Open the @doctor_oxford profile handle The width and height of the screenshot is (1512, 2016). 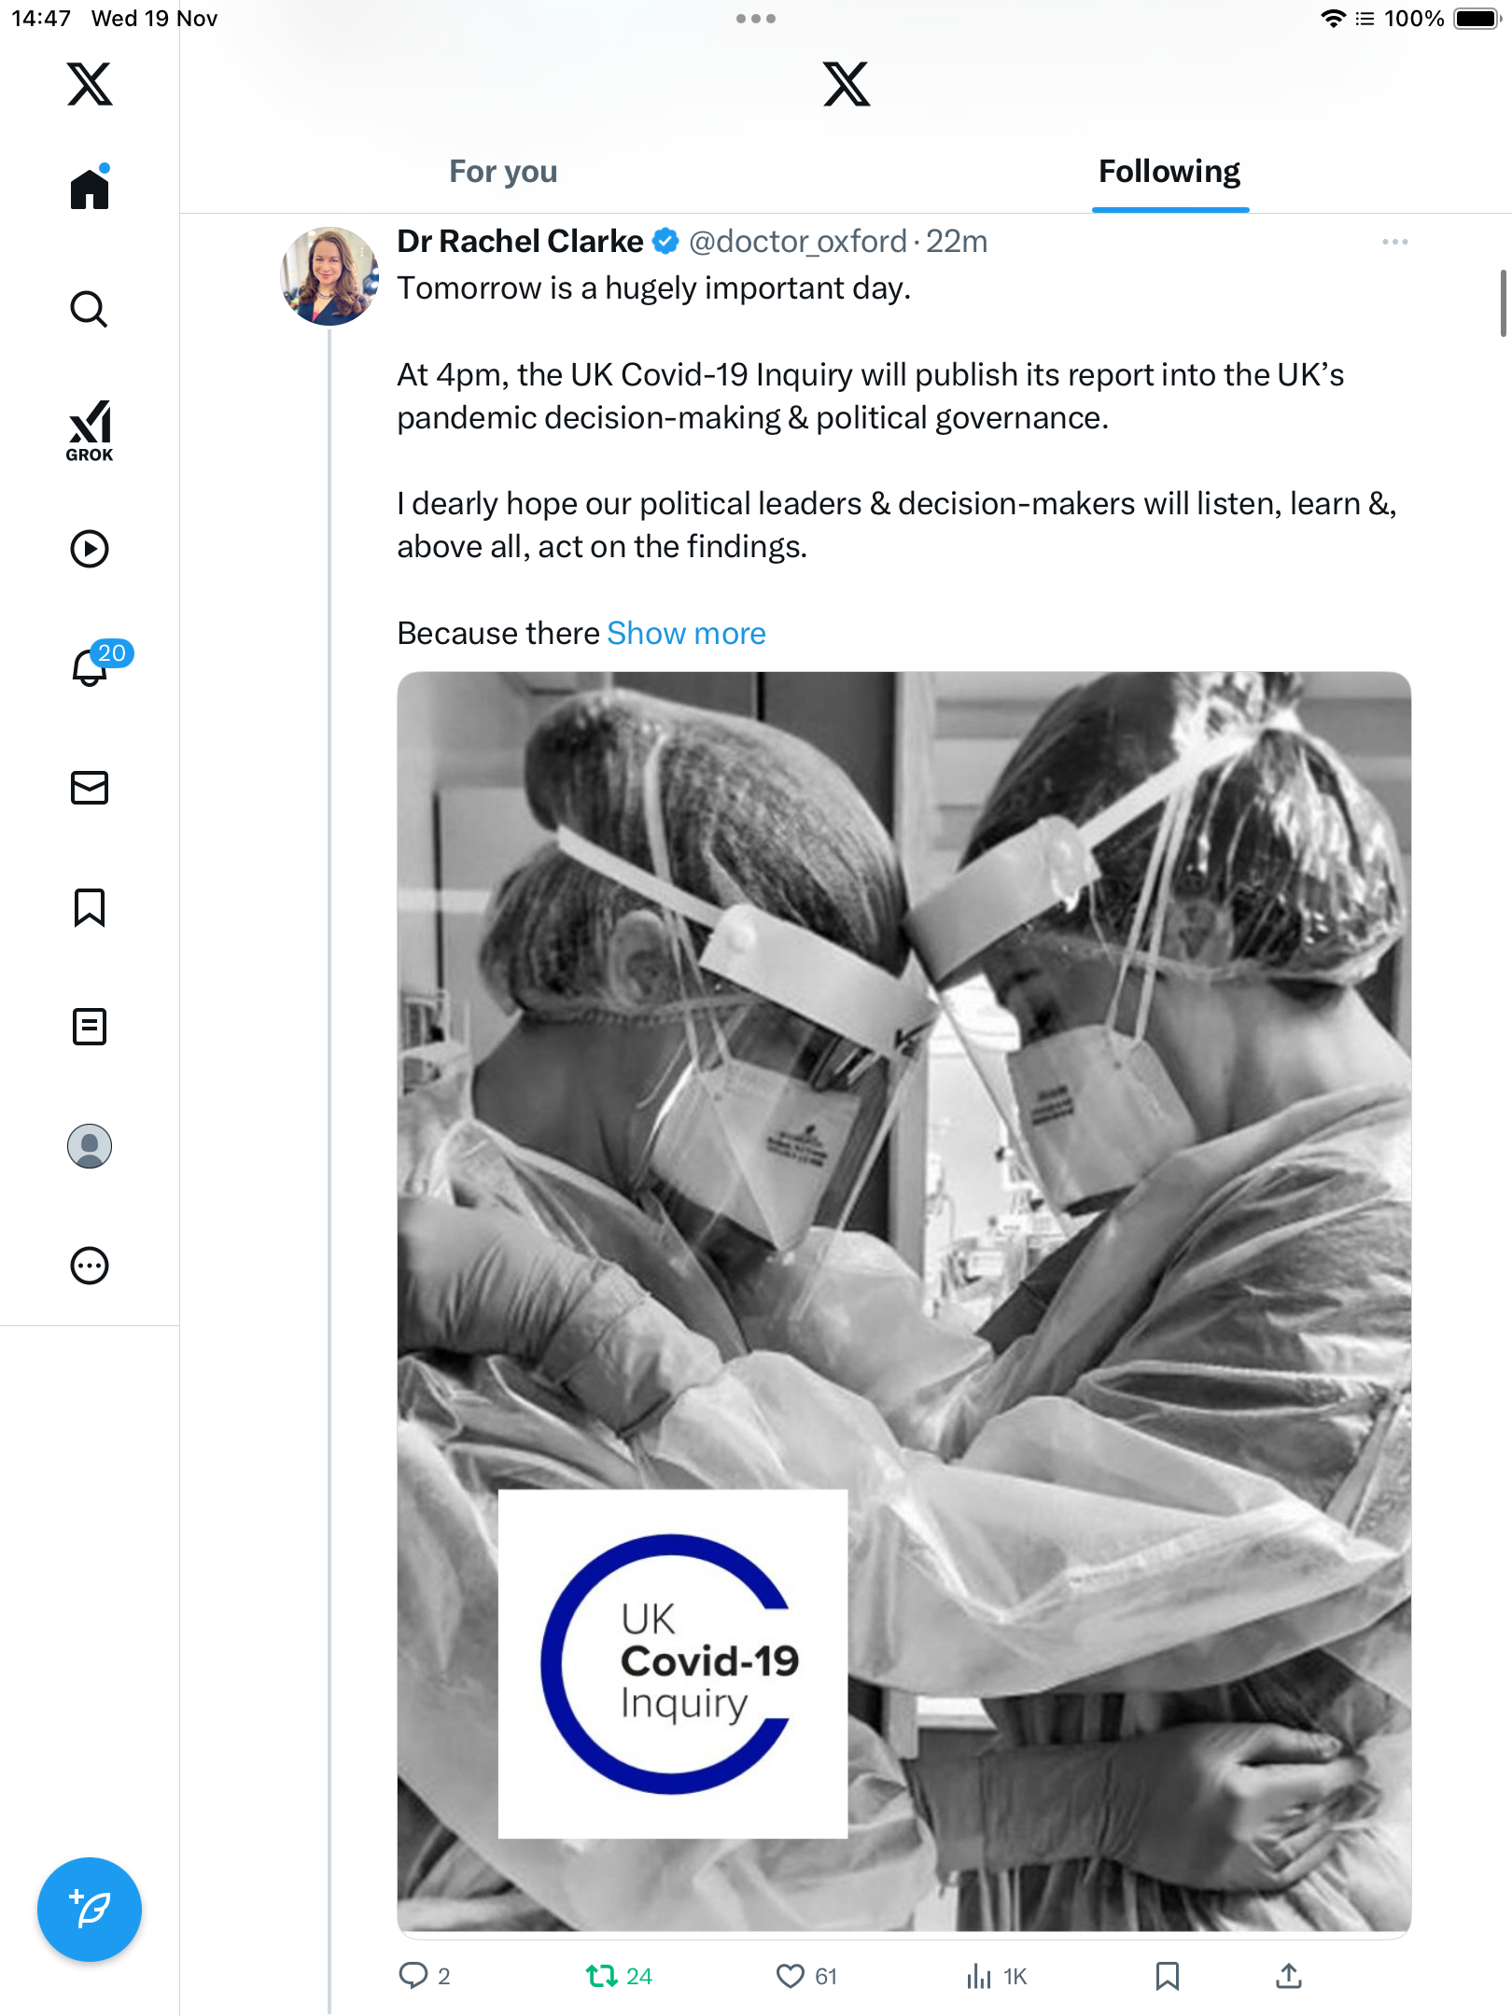(x=798, y=242)
